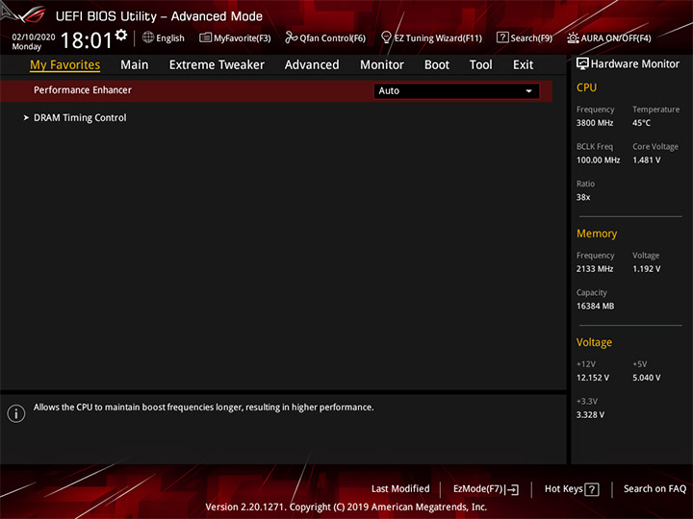Open the Boot tab
693x519 pixels.
pyautogui.click(x=437, y=65)
